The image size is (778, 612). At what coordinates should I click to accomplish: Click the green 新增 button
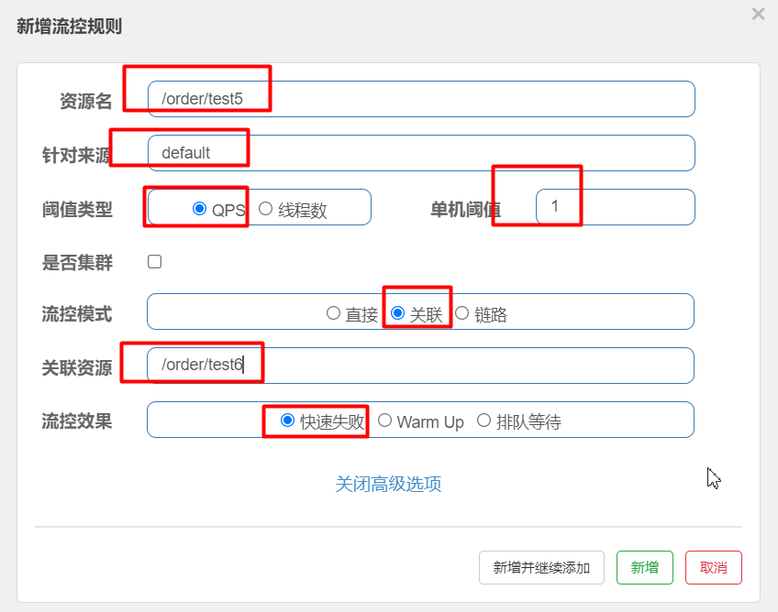tap(644, 567)
